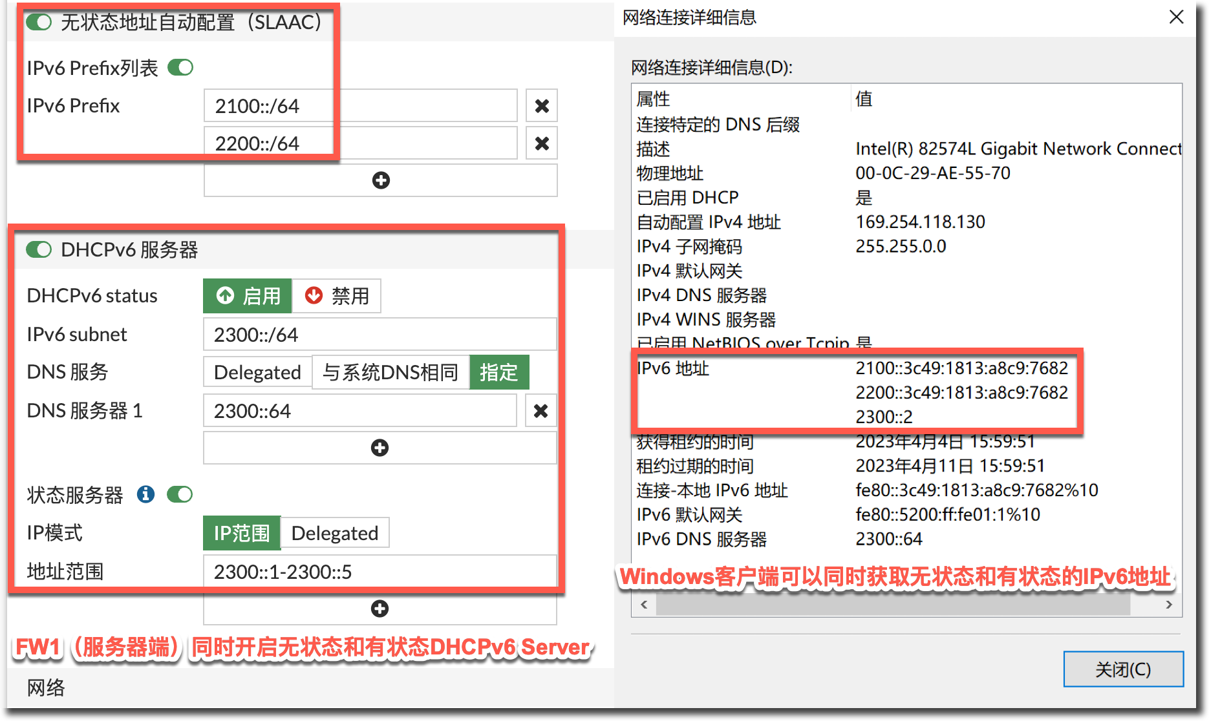1209x721 pixels.
Task: Switch IP模式 to Delegated
Action: click(334, 534)
